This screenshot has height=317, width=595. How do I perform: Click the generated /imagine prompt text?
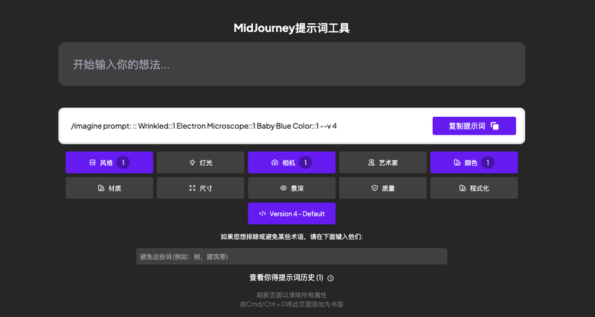[x=204, y=126]
